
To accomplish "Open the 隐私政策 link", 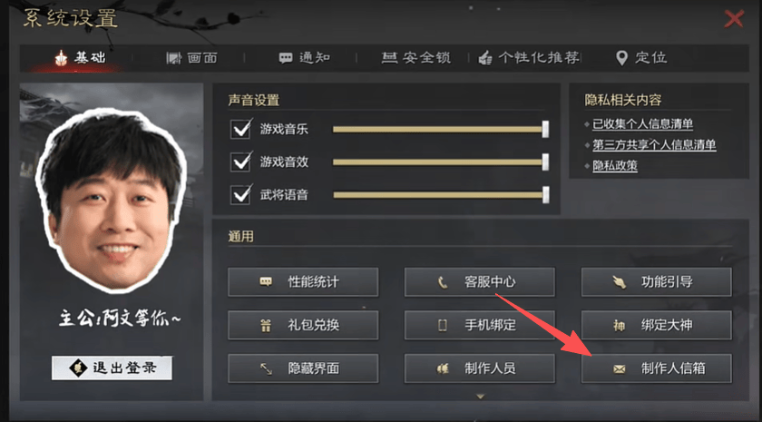I will (x=615, y=166).
